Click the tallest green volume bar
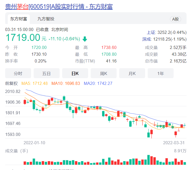This screenshot has width=192, height=170. click(x=148, y=160)
